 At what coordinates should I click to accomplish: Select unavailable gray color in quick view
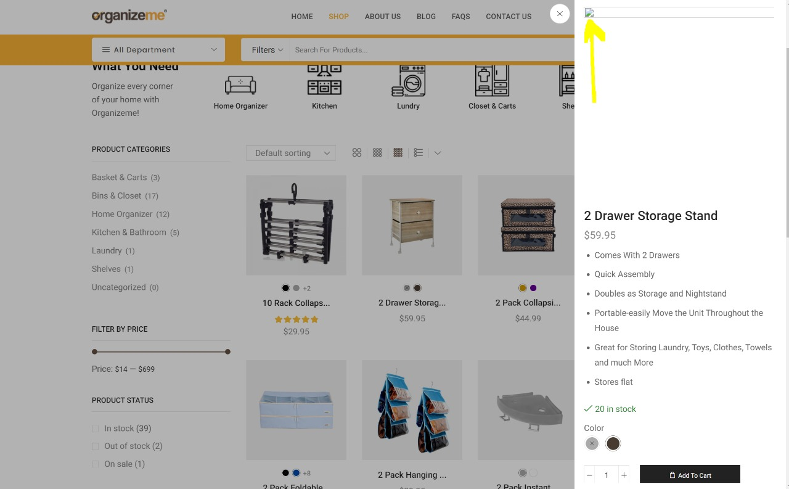[592, 443]
